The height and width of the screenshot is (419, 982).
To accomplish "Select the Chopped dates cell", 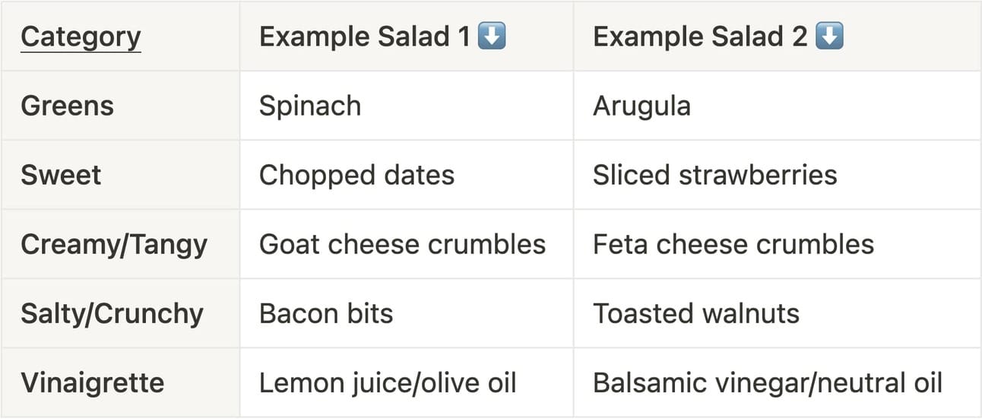I will coord(356,175).
